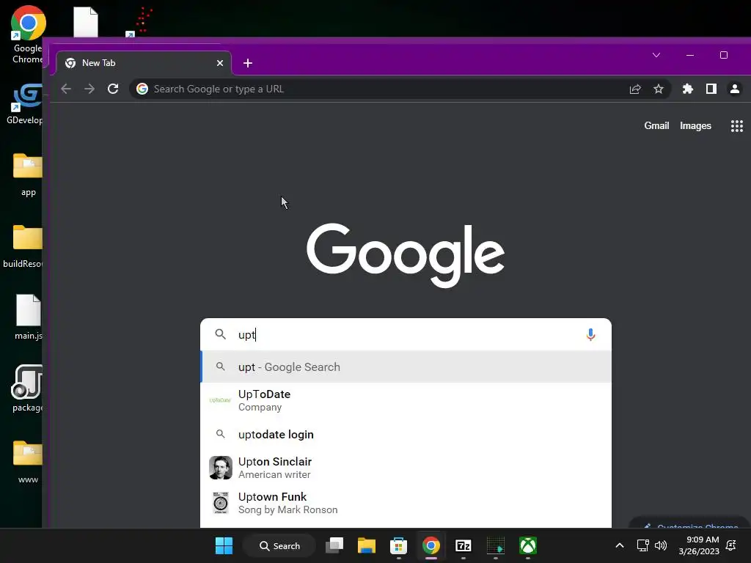Select the blank document desktop icon
751x563 pixels.
click(86, 22)
